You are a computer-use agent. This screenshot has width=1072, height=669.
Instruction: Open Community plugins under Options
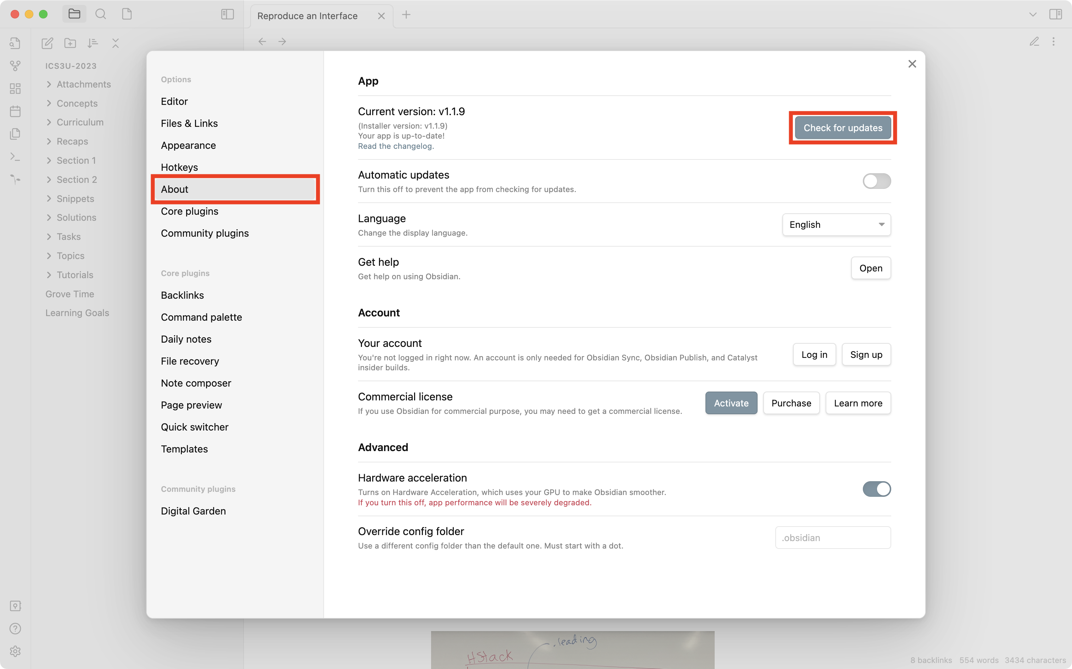(x=235, y=233)
